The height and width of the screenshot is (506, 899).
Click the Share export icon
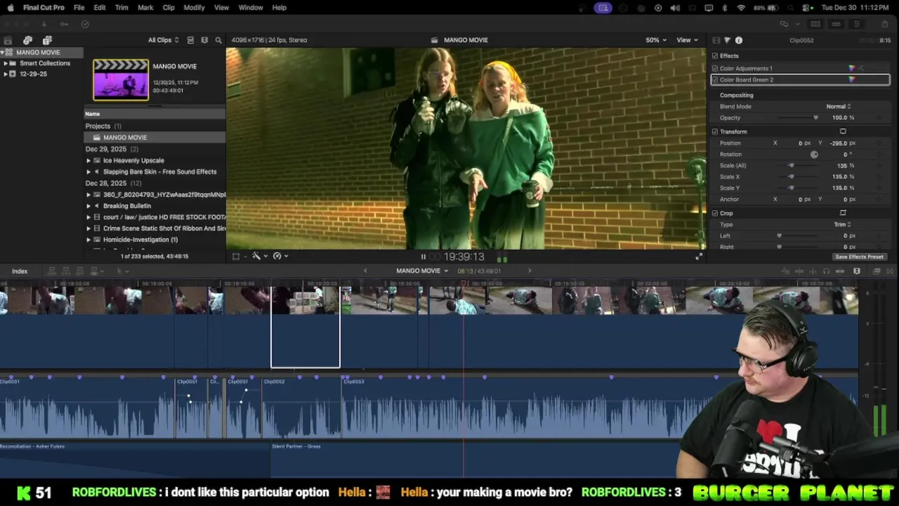click(885, 24)
